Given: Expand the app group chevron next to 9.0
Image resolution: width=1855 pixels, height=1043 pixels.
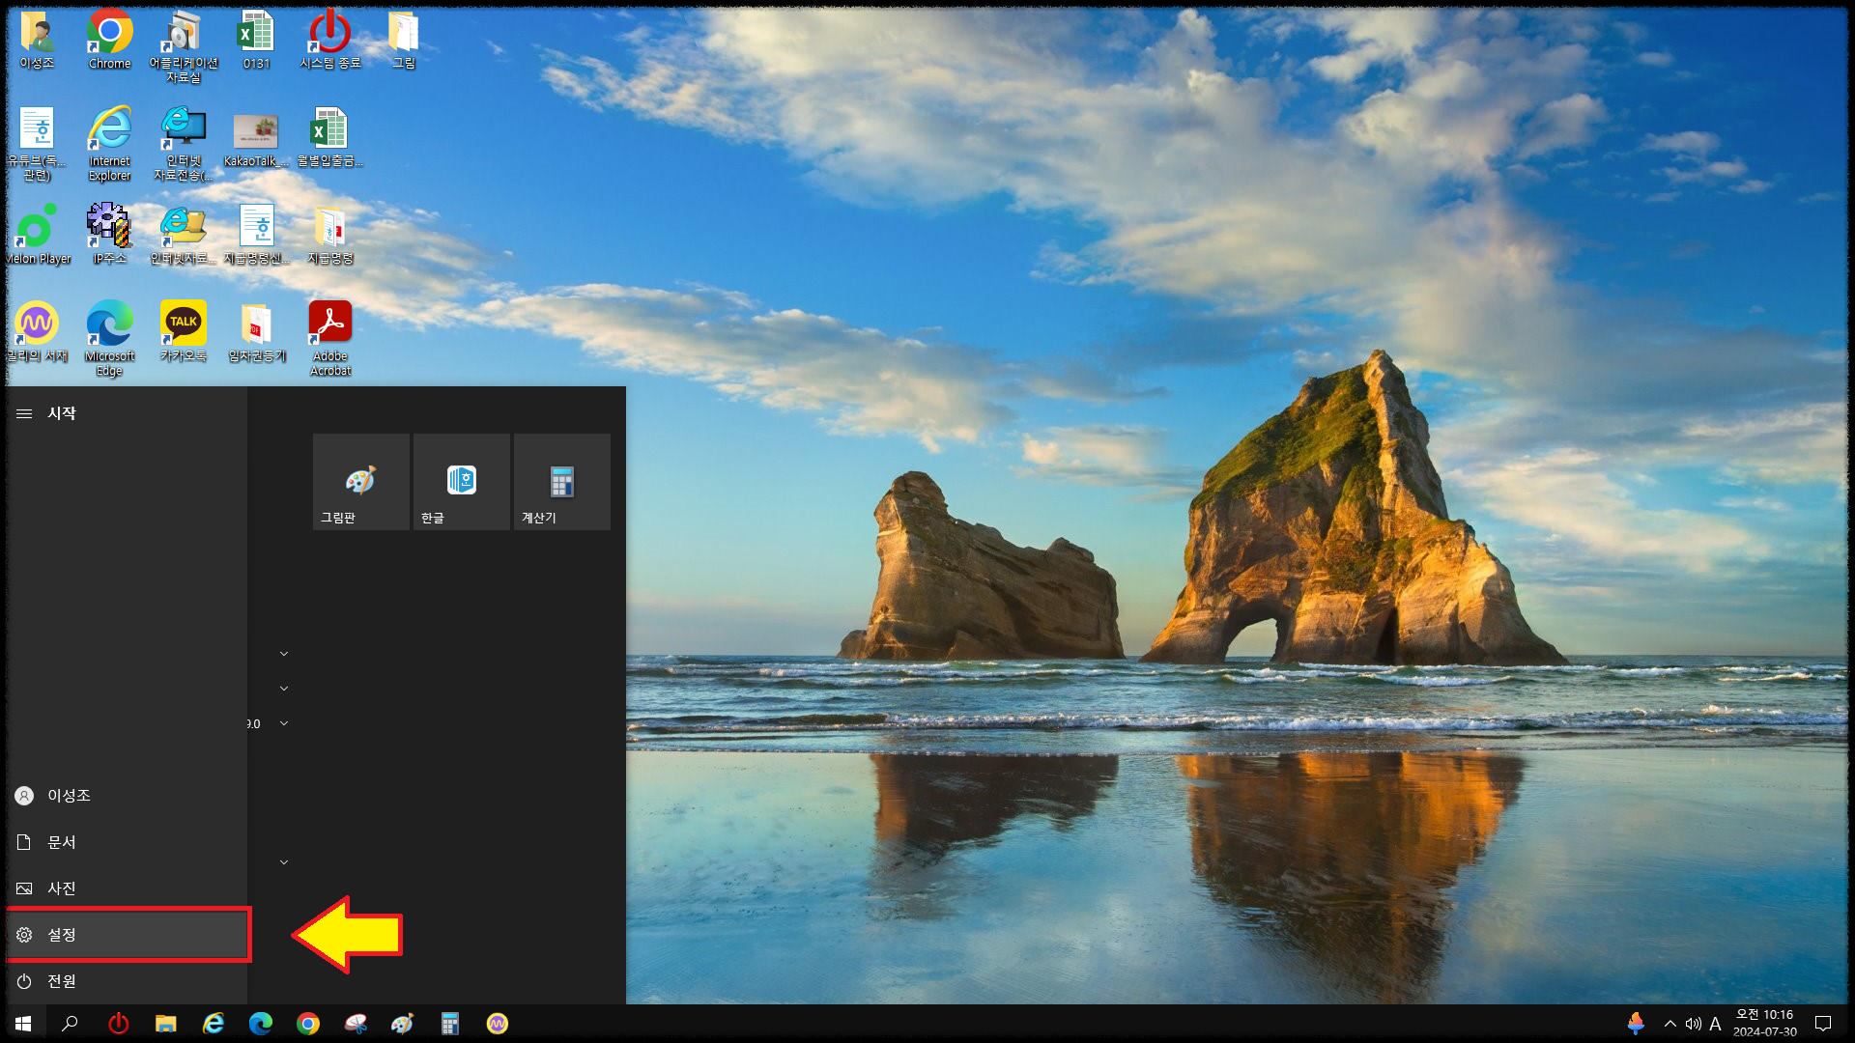Looking at the screenshot, I should coord(284,723).
